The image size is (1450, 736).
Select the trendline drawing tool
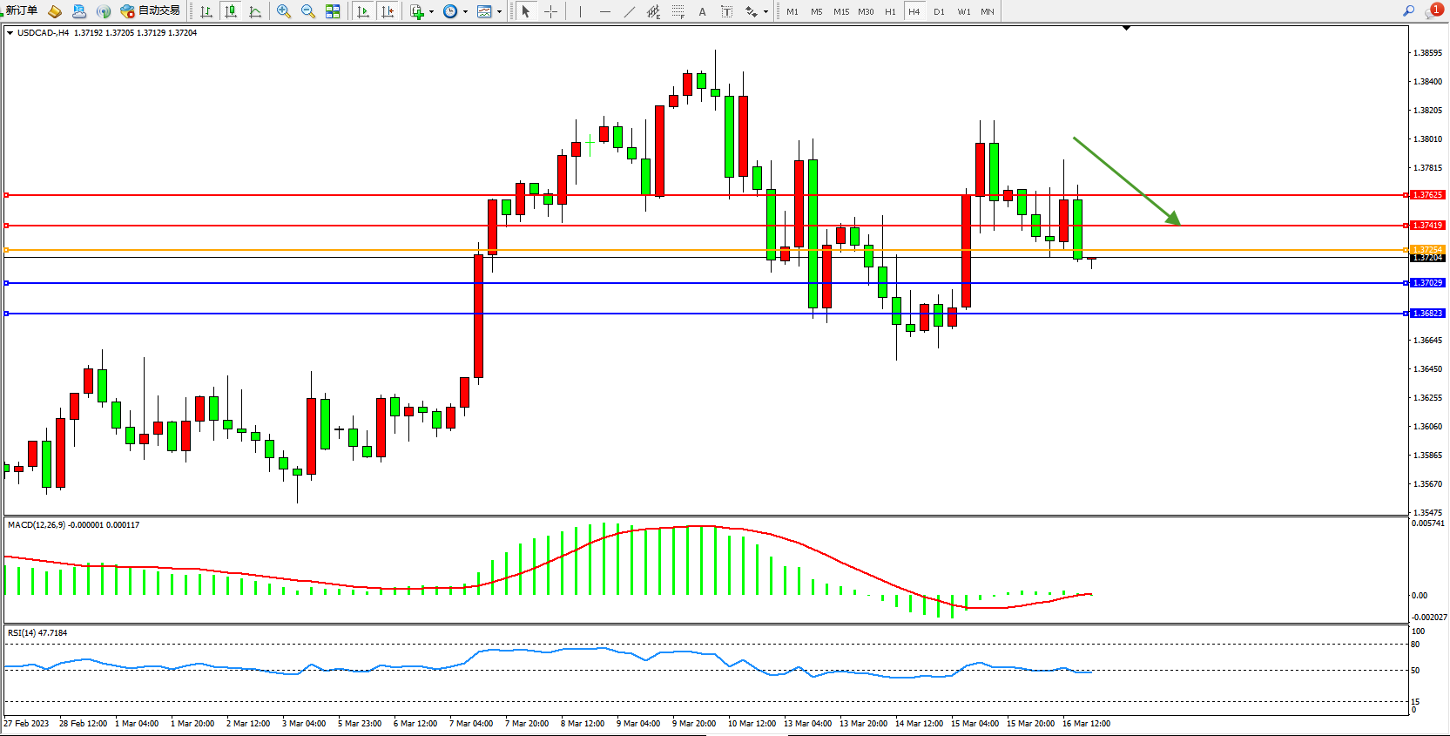click(629, 11)
